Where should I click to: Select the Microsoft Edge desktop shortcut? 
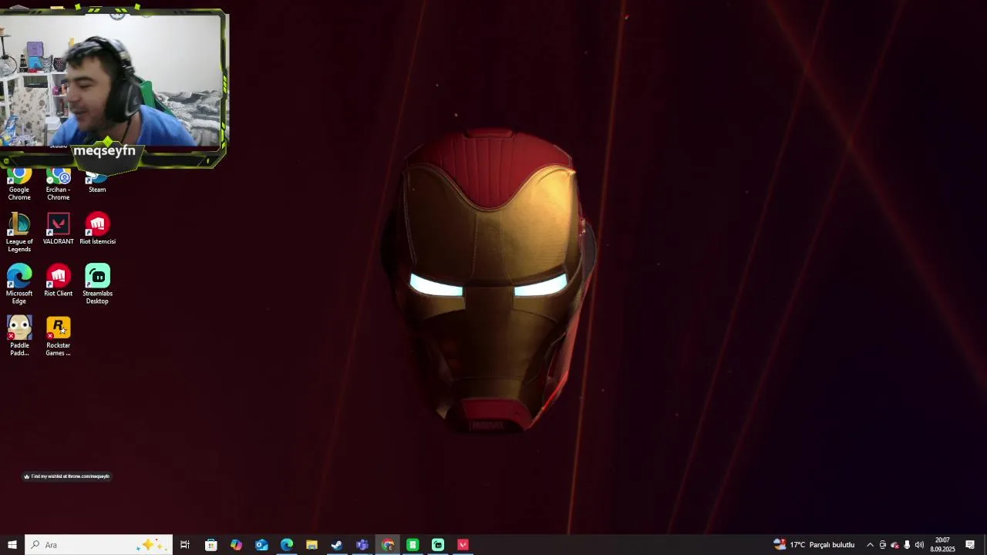(19, 284)
